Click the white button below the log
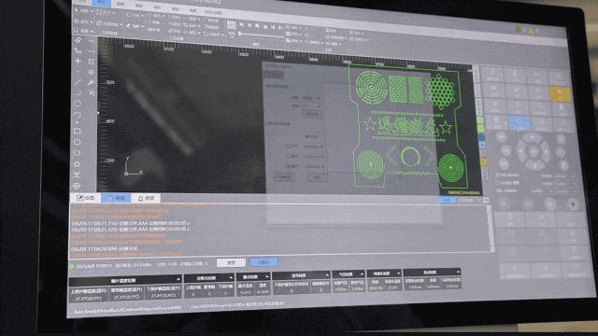598x336 pixels. tap(231, 263)
